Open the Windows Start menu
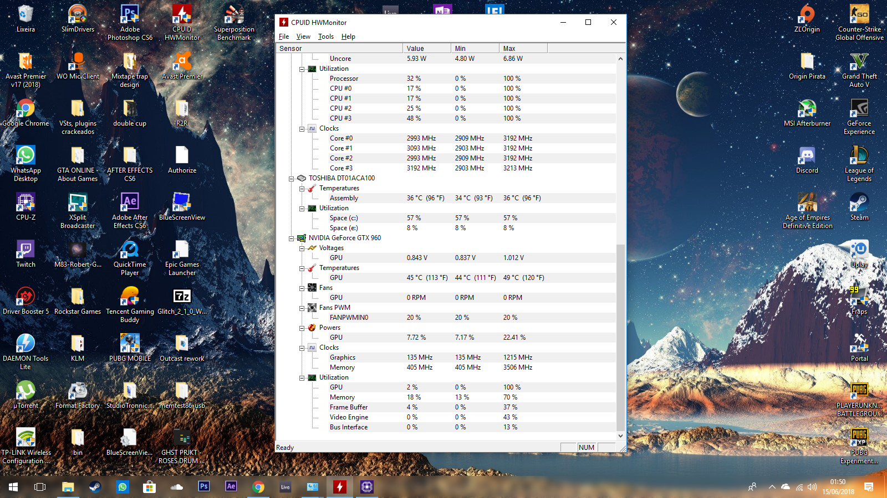Image resolution: width=887 pixels, height=498 pixels. click(13, 487)
